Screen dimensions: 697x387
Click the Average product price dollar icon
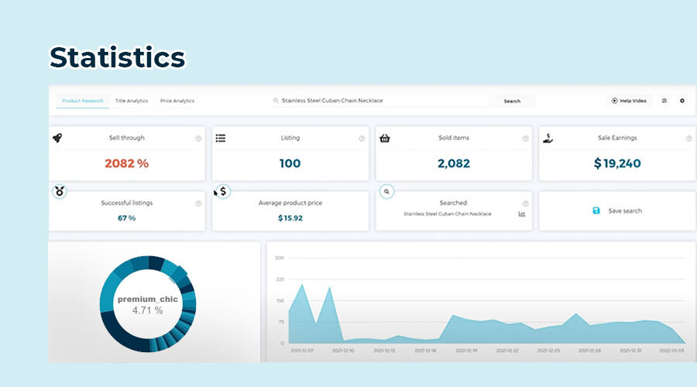click(223, 191)
